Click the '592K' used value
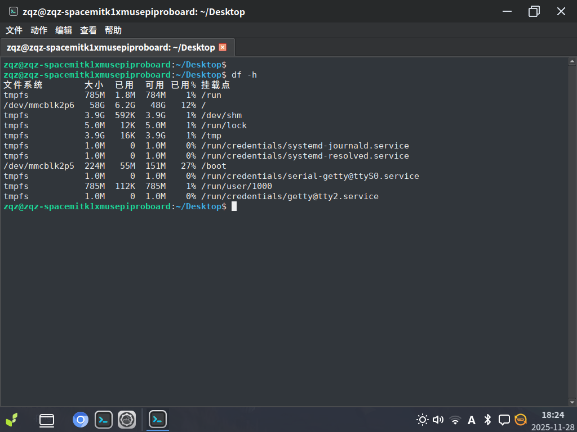Screen dimensions: 577x432 coord(125,115)
